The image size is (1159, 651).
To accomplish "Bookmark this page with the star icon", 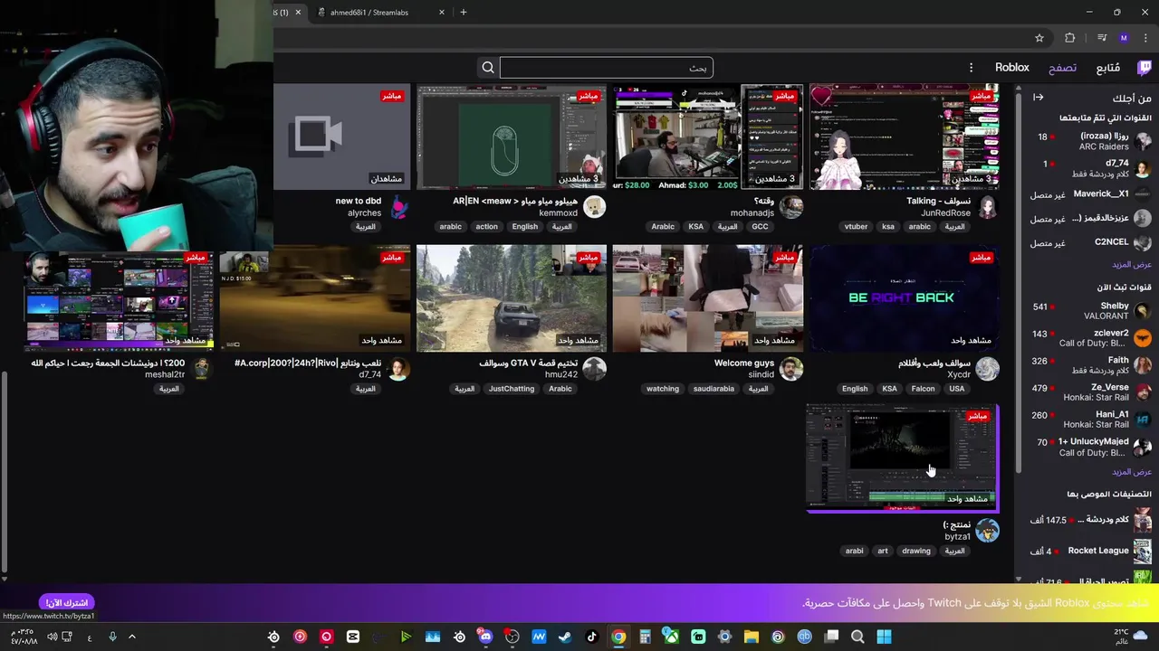I will click(1039, 38).
